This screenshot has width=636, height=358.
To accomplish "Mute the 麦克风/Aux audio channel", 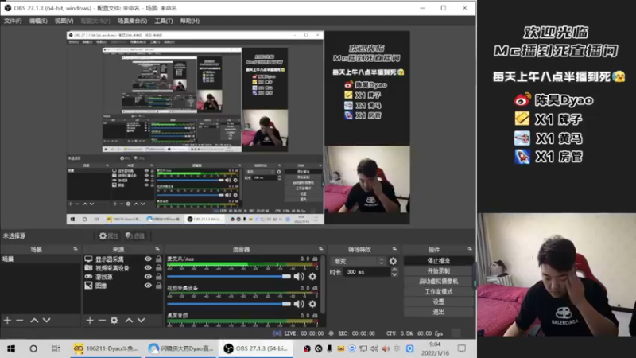I will (x=299, y=276).
